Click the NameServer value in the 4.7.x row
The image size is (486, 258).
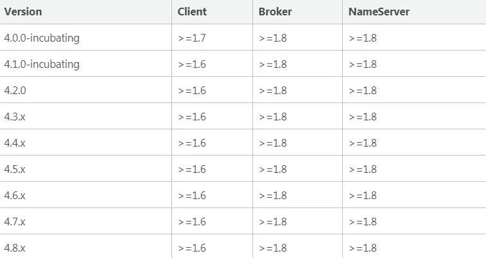click(x=363, y=222)
